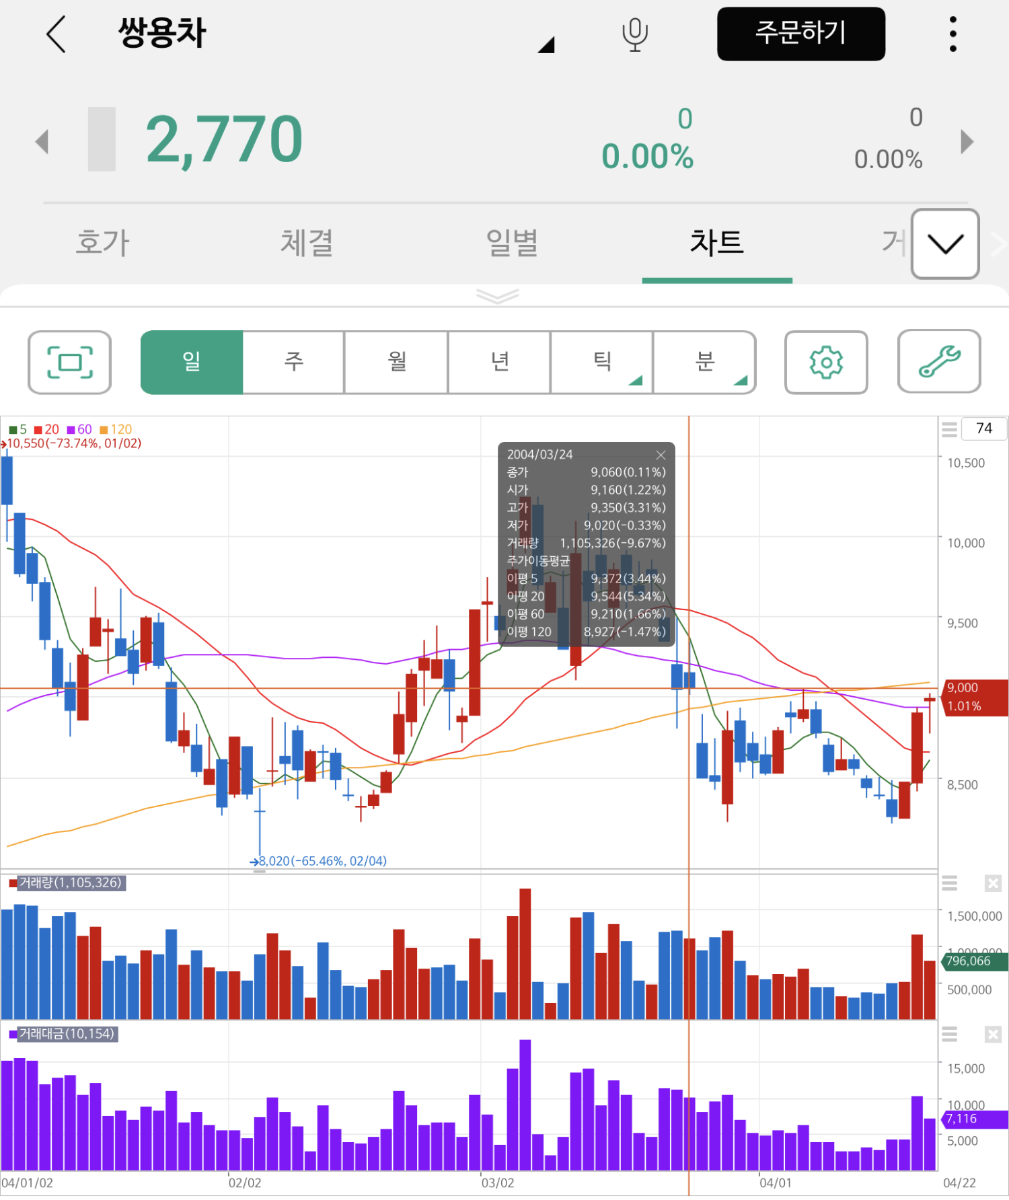Tap the 거래량(1,105,326) indicator label
Image resolution: width=1009 pixels, height=1200 pixels.
(71, 883)
